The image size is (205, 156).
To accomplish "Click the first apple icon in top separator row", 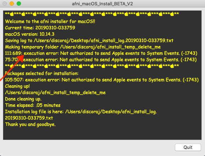I will (x=12, y=14).
